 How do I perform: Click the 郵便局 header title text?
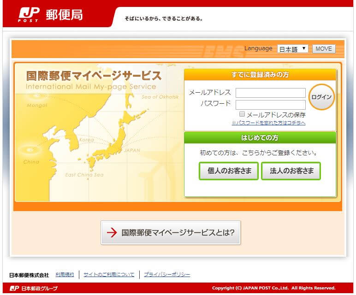coord(64,15)
